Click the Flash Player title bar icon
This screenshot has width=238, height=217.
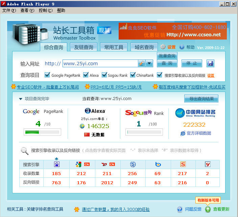(3, 4)
